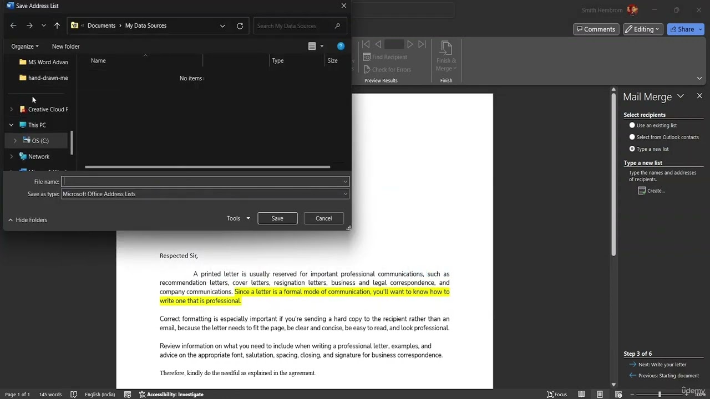Go to previous record arrow
Viewport: 710px width, 399px height.
(x=378, y=44)
